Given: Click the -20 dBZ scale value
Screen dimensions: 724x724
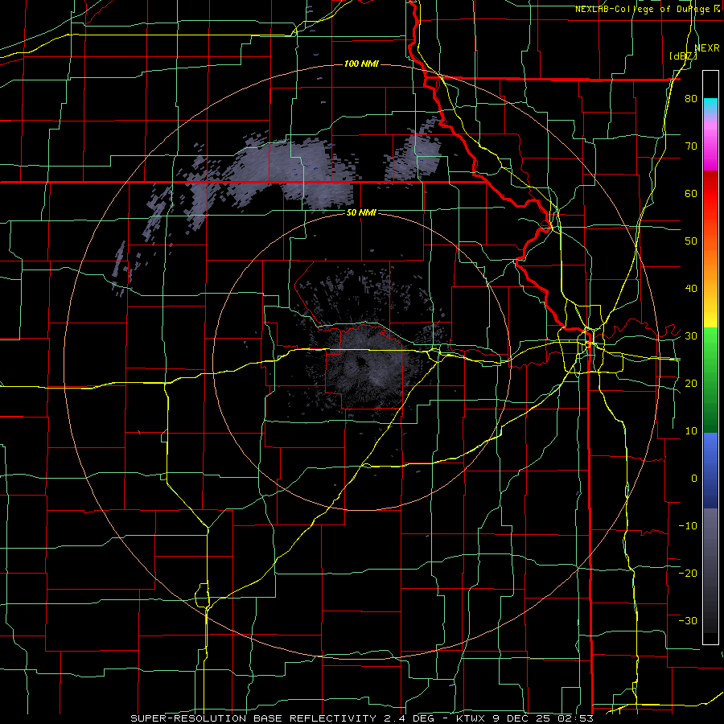Looking at the screenshot, I should click(688, 573).
